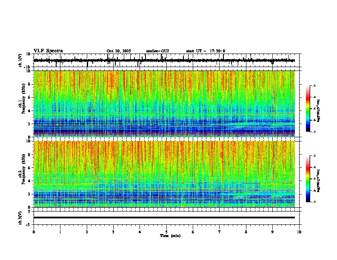337x260 pixels.
Task: Click the "-7" tick on the ch.2 colorbar
Action: 314,202
